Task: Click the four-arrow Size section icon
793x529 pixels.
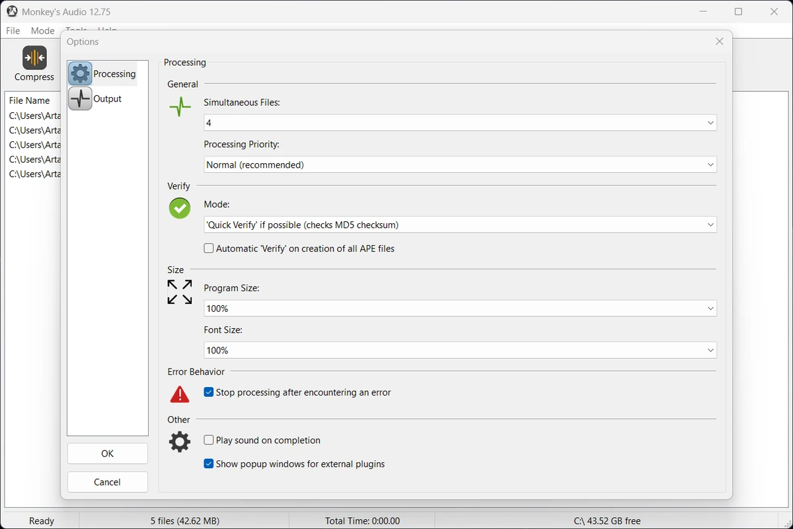Action: pos(180,292)
